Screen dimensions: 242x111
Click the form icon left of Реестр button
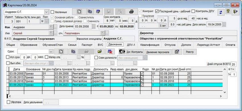pos(177,52)
